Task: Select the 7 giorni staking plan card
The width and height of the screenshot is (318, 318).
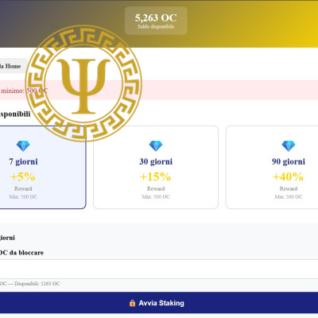Action: tap(43, 167)
